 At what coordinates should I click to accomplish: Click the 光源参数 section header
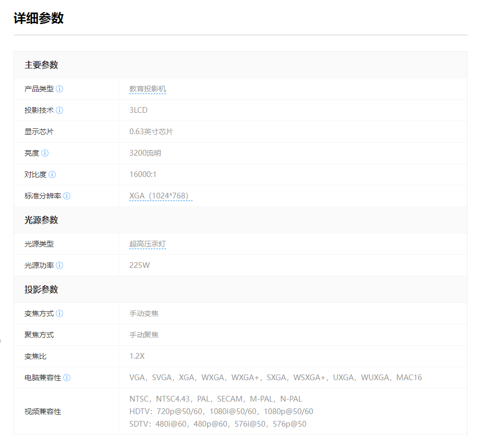pyautogui.click(x=41, y=220)
